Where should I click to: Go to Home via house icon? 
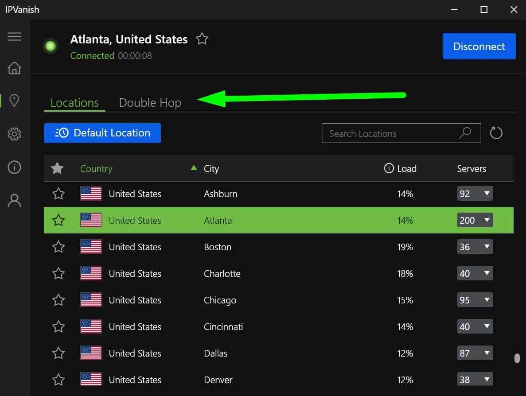click(x=15, y=68)
